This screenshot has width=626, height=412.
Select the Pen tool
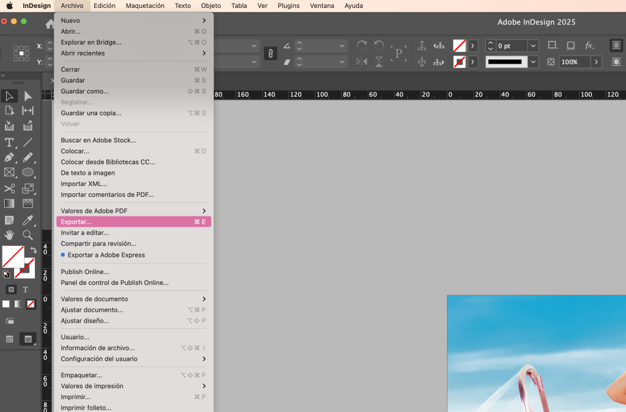point(9,158)
